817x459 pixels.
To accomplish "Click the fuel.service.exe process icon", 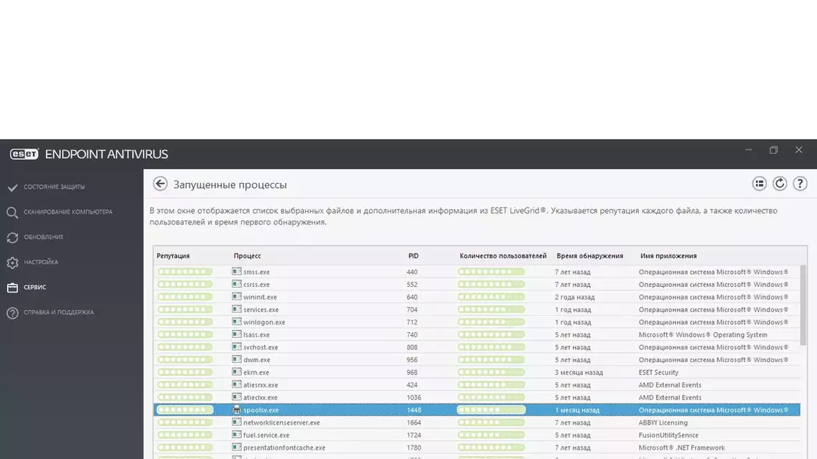I will [x=236, y=435].
